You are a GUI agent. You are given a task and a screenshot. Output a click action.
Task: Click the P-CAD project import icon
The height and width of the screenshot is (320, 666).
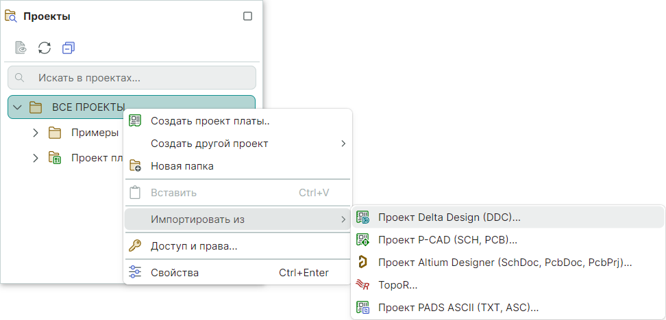click(363, 240)
